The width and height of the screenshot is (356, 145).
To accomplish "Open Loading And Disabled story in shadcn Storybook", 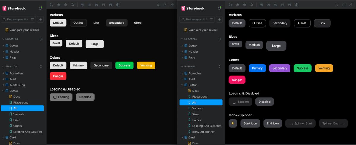I will [x=28, y=132].
